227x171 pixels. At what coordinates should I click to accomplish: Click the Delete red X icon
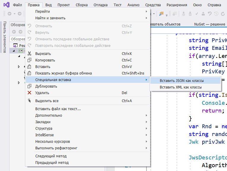29,93
